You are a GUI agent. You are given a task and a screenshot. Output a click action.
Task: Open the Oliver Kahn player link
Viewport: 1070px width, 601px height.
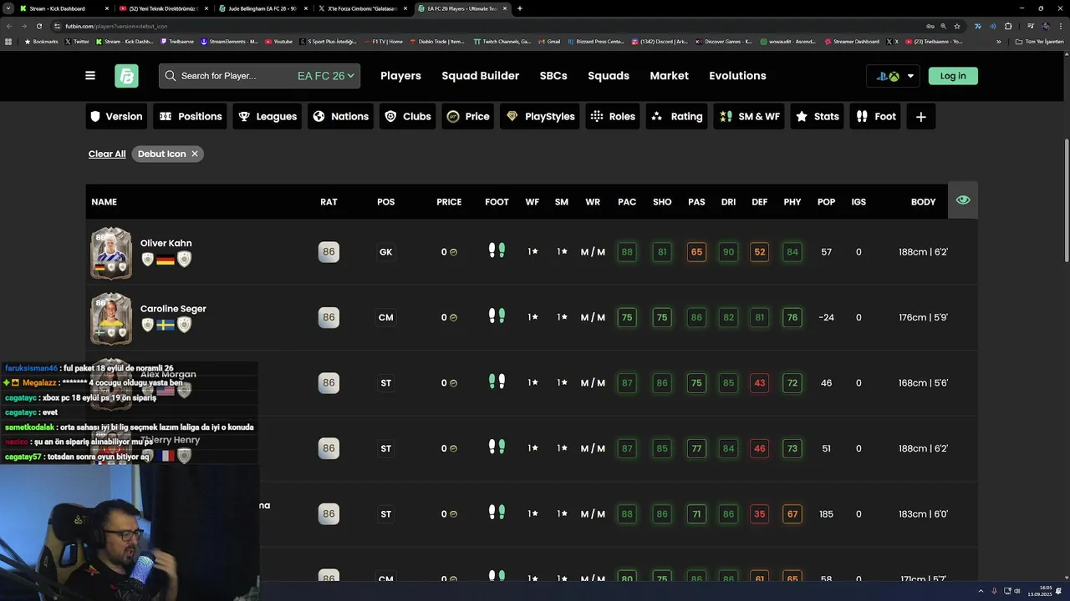(x=166, y=244)
